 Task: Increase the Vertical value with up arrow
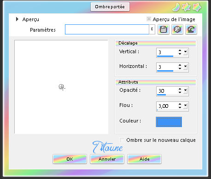(x=180, y=50)
